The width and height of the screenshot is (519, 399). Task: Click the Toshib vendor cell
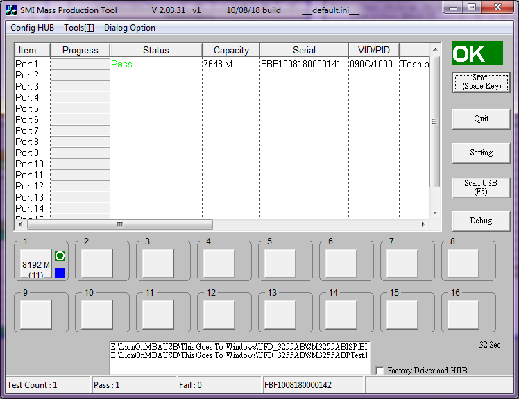pyautogui.click(x=415, y=64)
